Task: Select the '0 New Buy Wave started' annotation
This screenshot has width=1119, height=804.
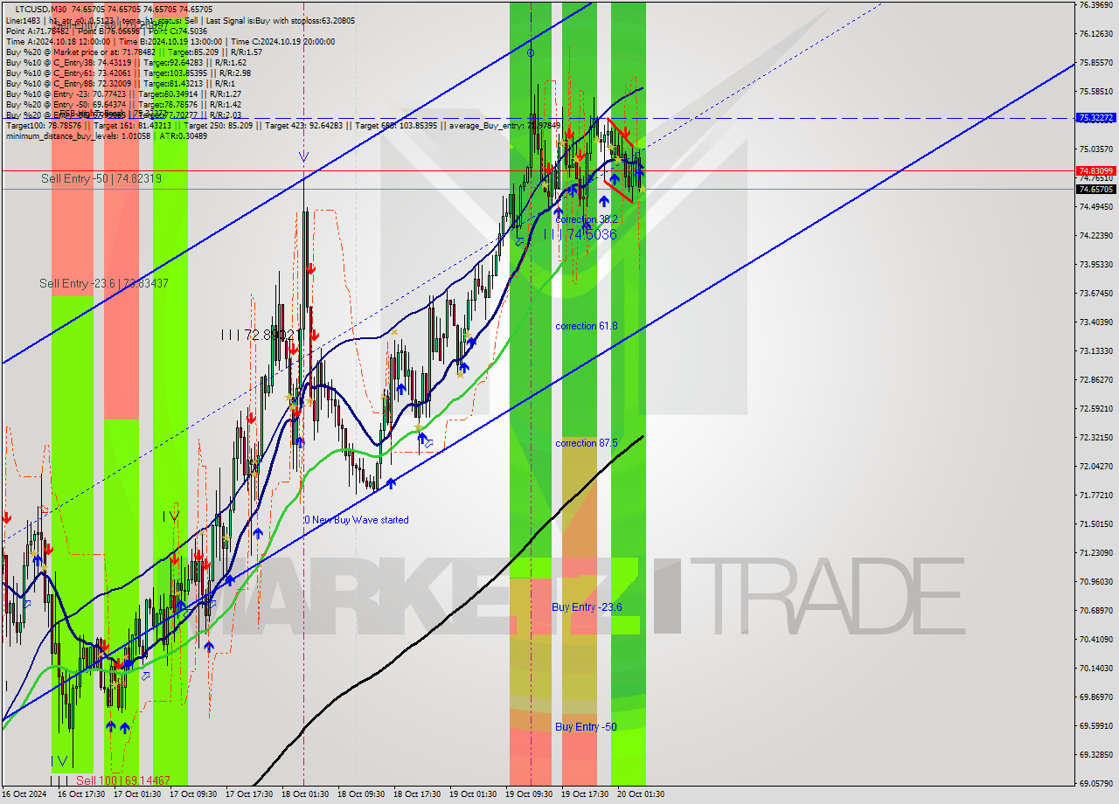Action: click(356, 520)
